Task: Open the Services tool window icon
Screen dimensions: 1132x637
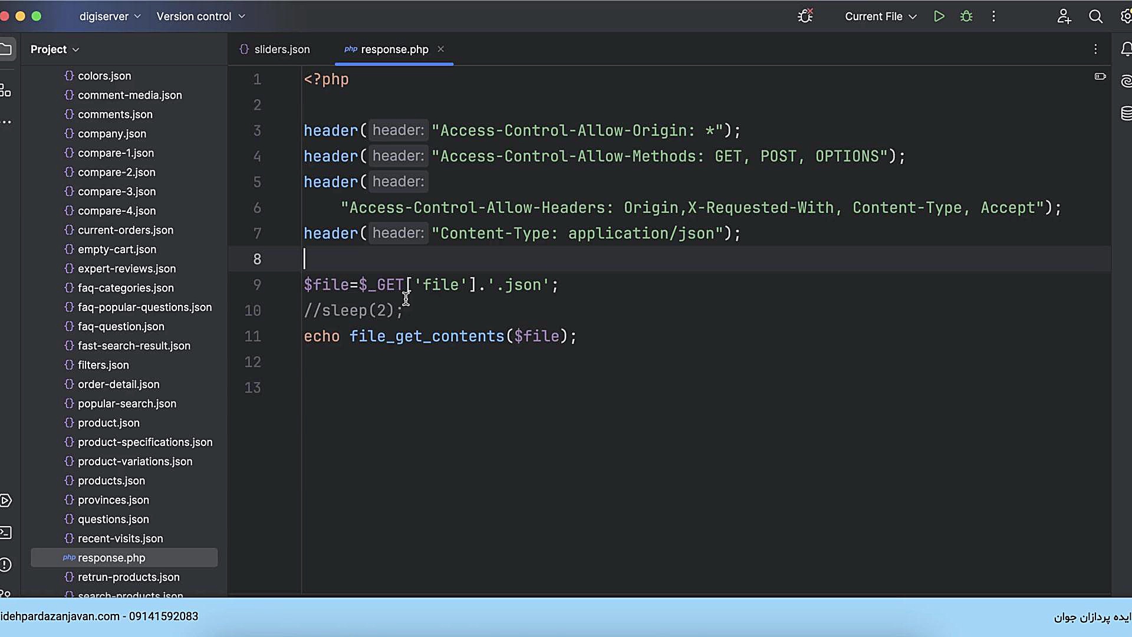Action: [6, 501]
